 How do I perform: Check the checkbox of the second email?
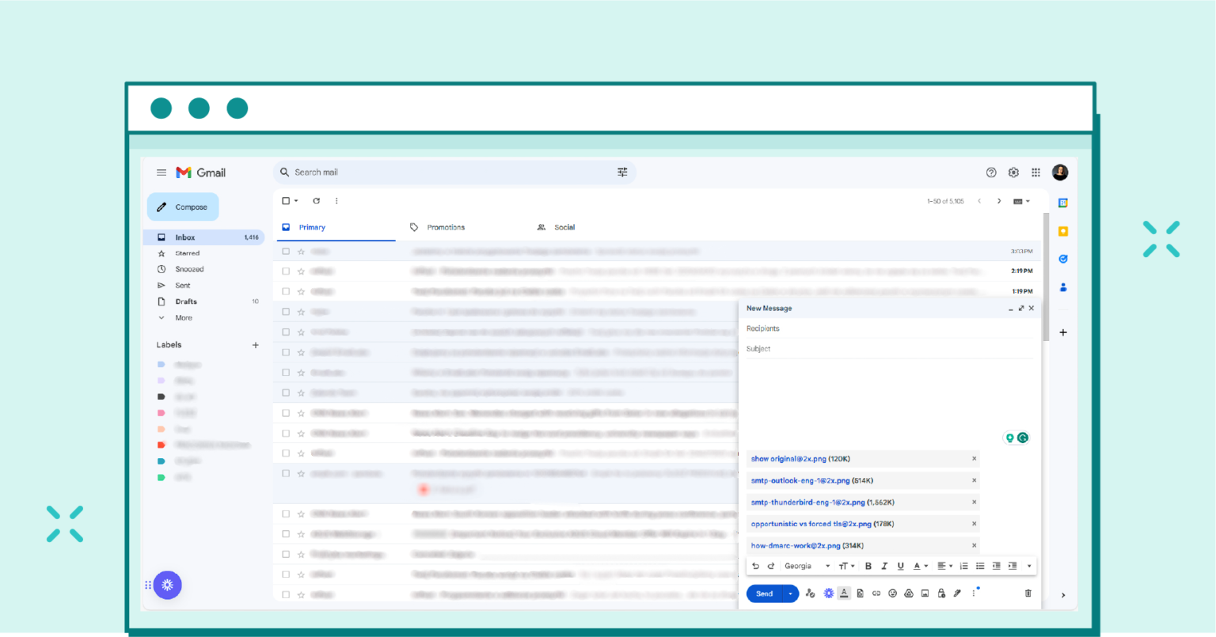[x=286, y=271]
